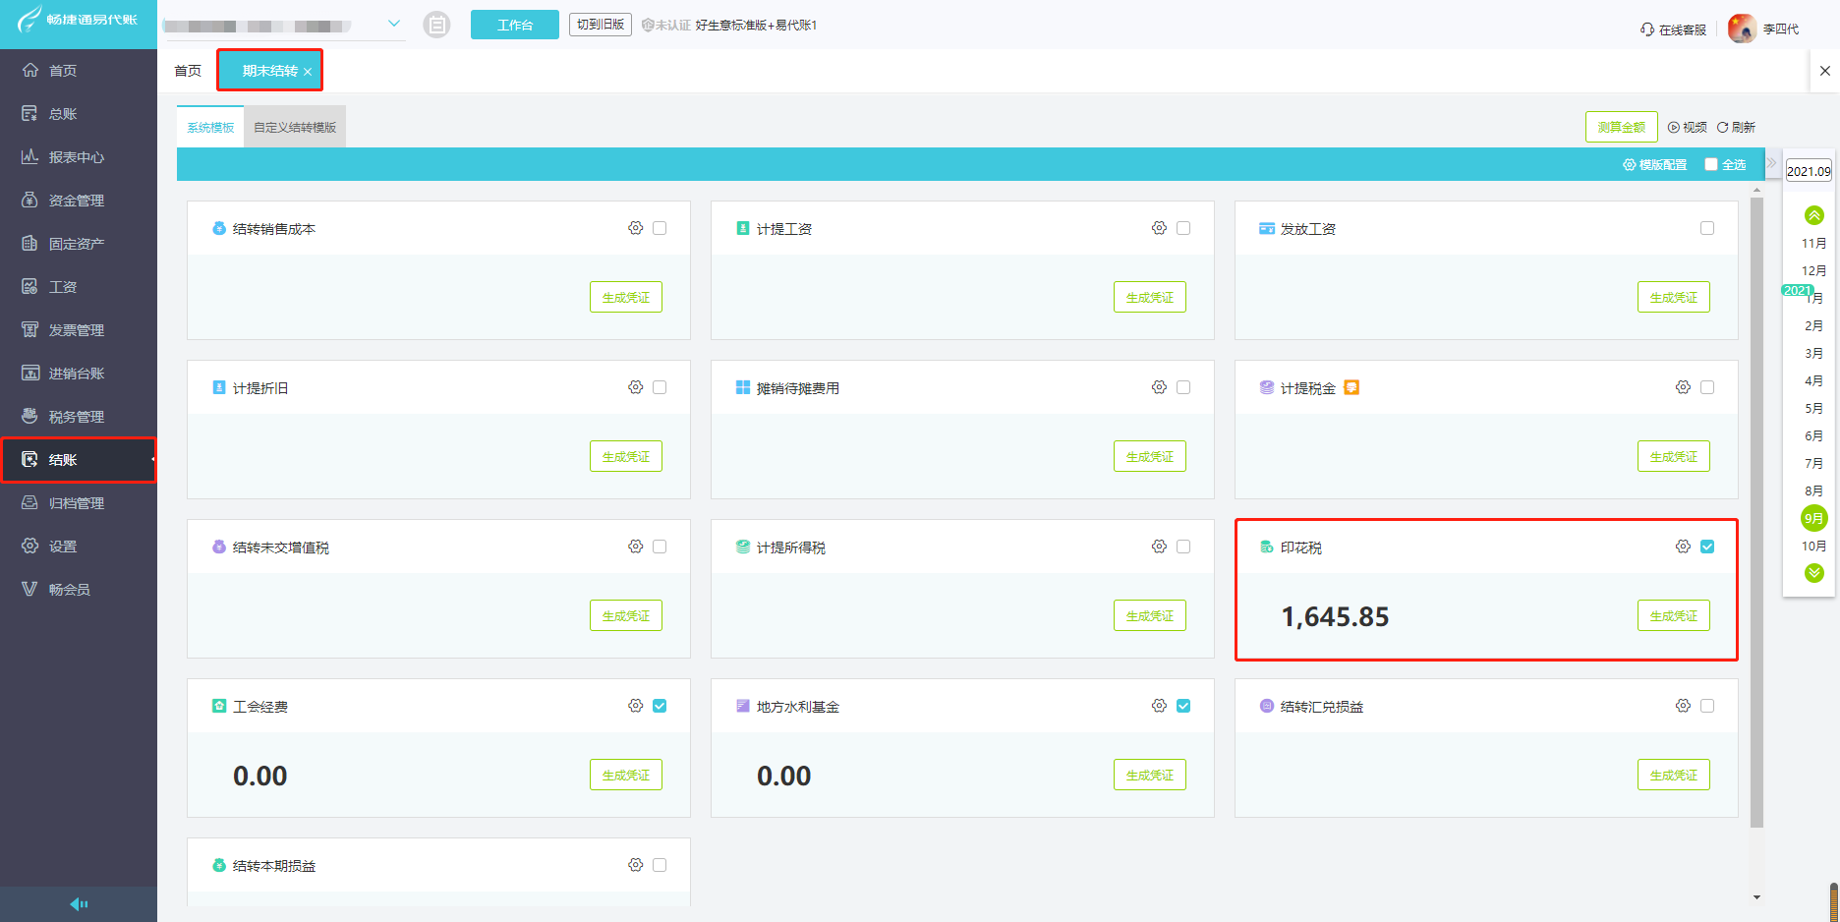Image resolution: width=1840 pixels, height=922 pixels.
Task: Expand the company name dropdown
Action: coord(394,24)
